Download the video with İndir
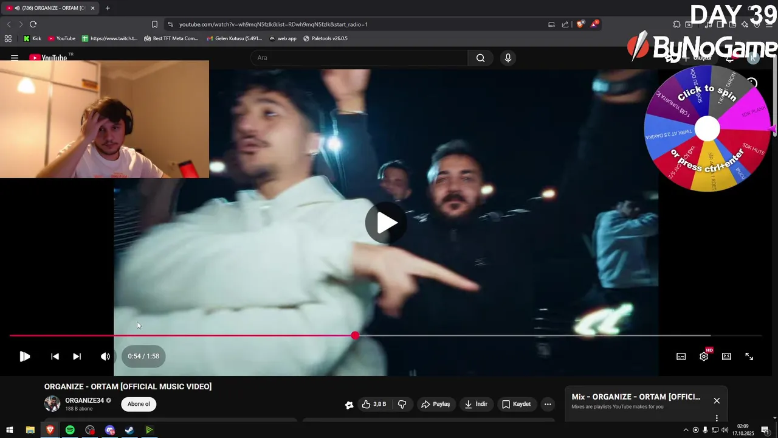This screenshot has height=438, width=778. (477, 404)
